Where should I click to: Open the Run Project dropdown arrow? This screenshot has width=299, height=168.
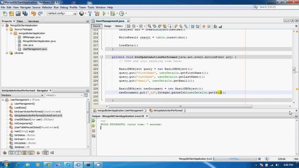[x=108, y=14]
